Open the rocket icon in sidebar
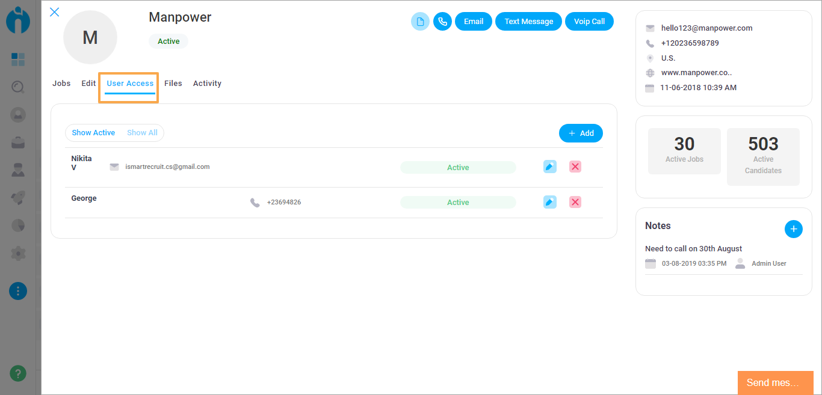The width and height of the screenshot is (822, 395). [18, 198]
